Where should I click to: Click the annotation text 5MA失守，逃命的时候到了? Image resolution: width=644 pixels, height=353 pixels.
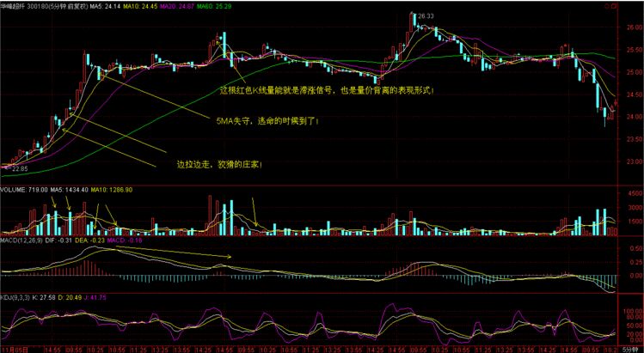[267, 122]
